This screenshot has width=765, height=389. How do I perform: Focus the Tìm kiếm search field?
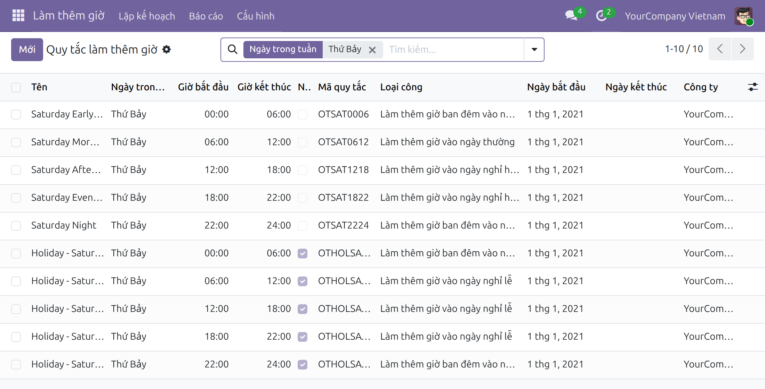pyautogui.click(x=454, y=49)
